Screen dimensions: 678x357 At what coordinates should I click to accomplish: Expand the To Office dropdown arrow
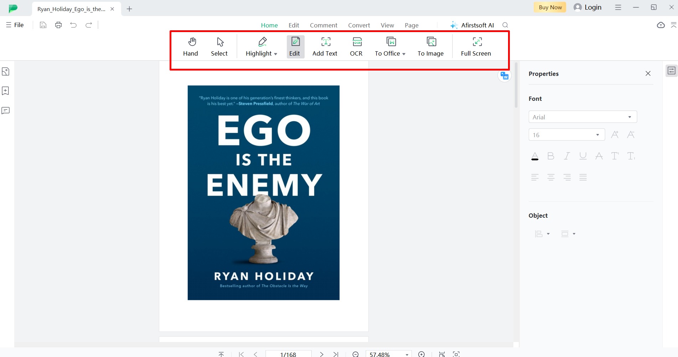pos(404,54)
